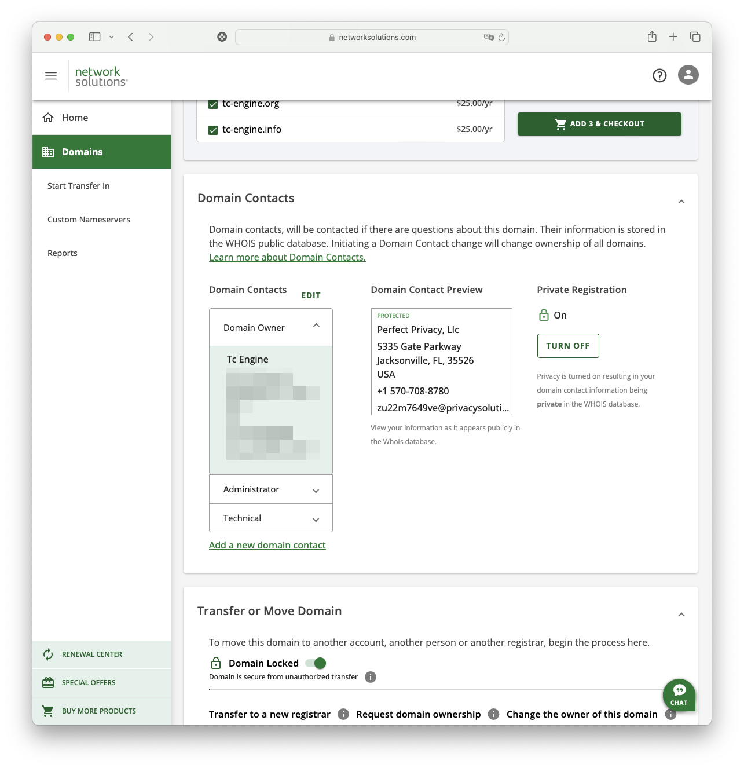Click Add a new domain contact link

click(267, 545)
